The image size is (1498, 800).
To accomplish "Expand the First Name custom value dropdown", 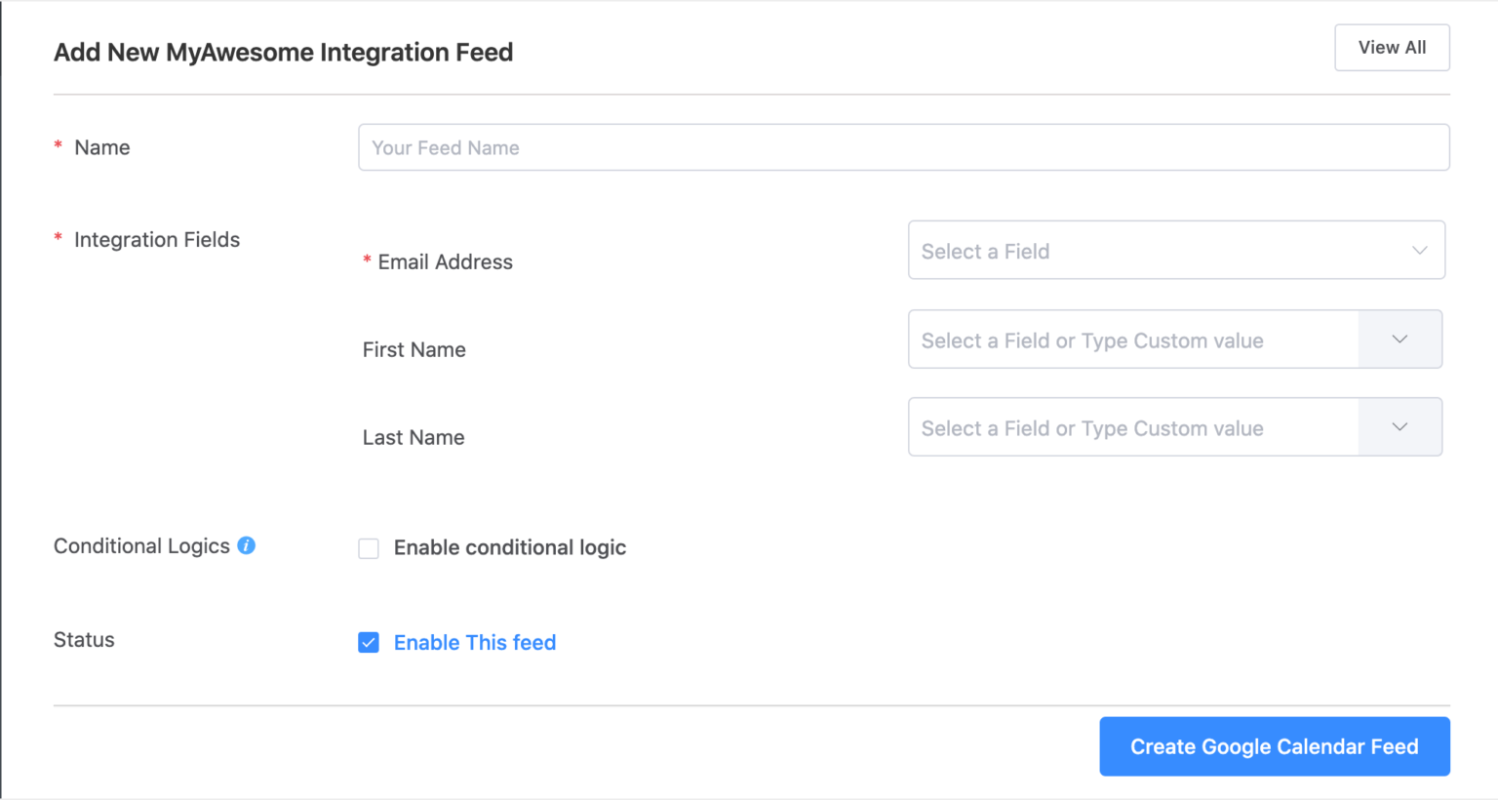I will click(x=1399, y=340).
